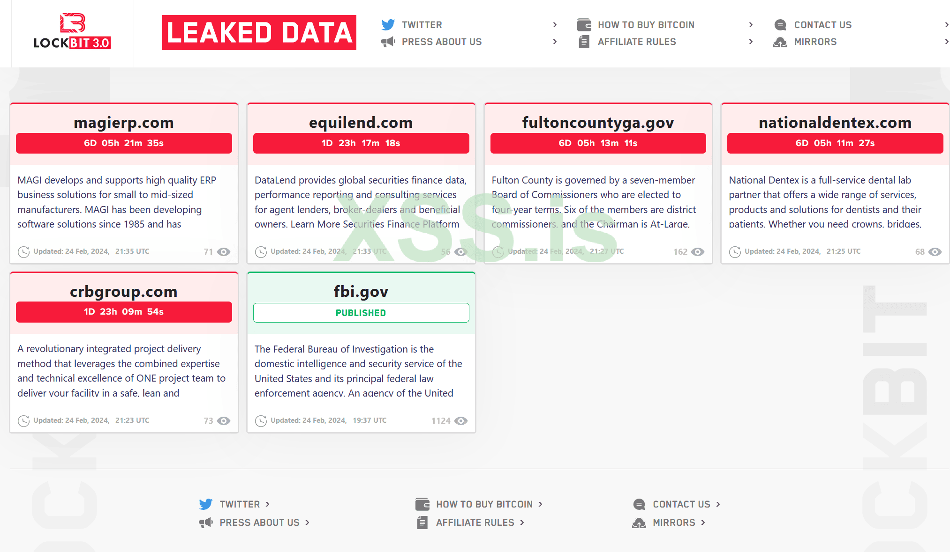Screen dimensions: 950x552
Task: Click the cloud Mirrors icon in header
Action: coord(780,42)
